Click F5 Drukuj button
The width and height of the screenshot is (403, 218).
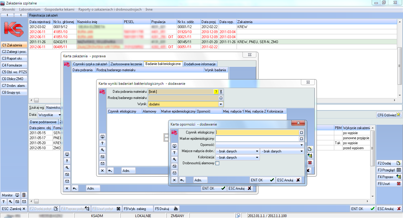pyautogui.click(x=167, y=209)
